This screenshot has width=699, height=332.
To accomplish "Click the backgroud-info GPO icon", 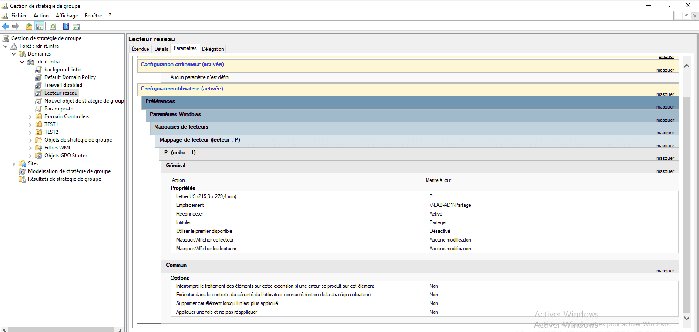I will click(x=39, y=70).
